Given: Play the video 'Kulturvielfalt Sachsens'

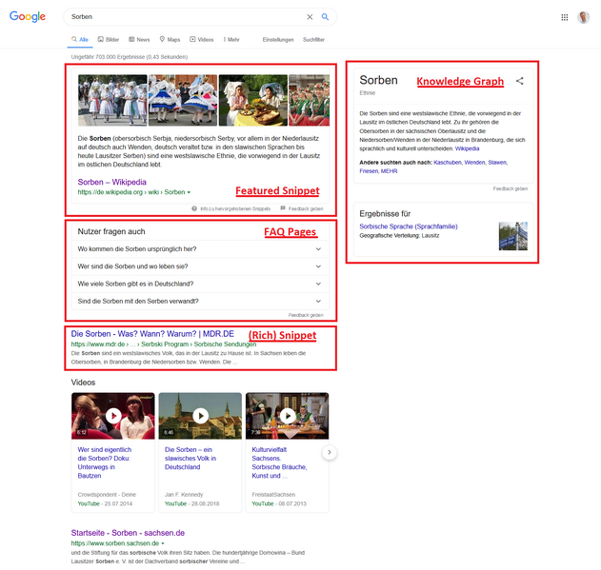Looking at the screenshot, I should tap(288, 416).
